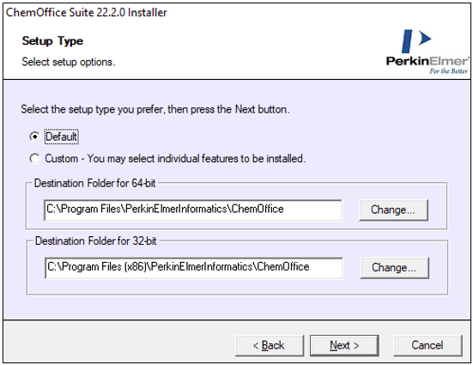Select the Default setup type radio button

coord(34,137)
